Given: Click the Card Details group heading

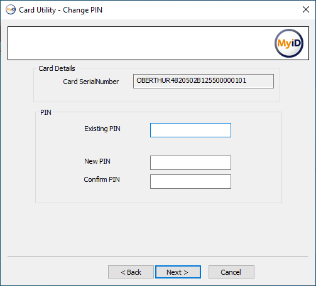Looking at the screenshot, I should (57, 68).
